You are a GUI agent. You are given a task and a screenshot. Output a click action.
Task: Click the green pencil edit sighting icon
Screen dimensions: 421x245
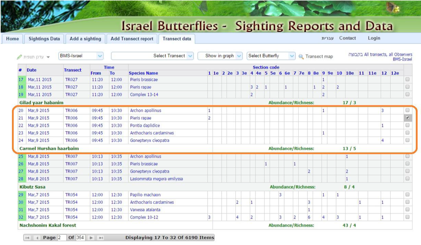[20, 56]
